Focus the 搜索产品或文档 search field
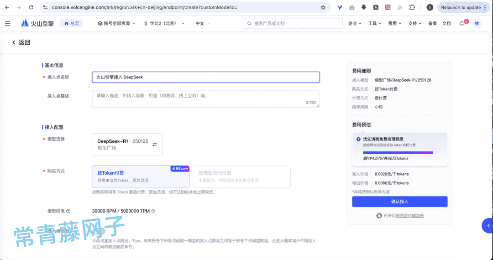 pyautogui.click(x=293, y=23)
